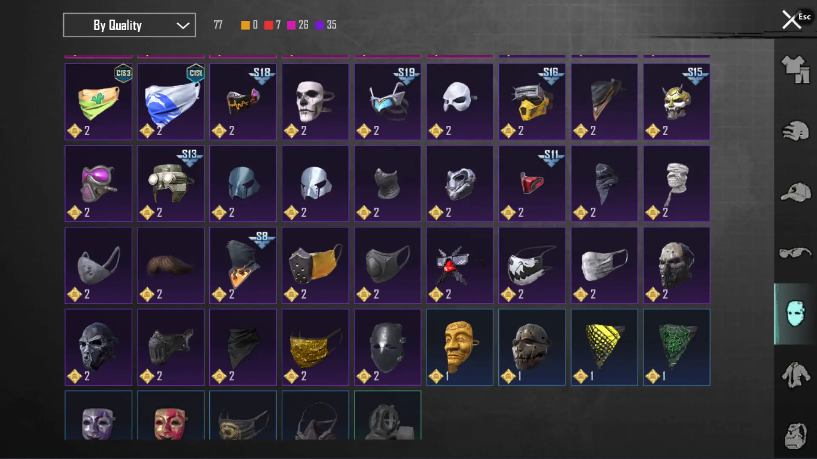Viewport: 817px width, 459px height.
Task: Select the green spiderweb bandana
Action: click(x=677, y=347)
